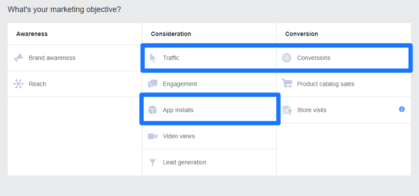419x196 pixels.
Task: Choose the App installs objective
Action: click(x=178, y=110)
